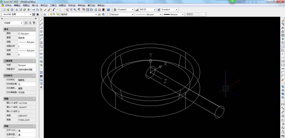This screenshot has height=138, width=285.
Task: Open the 标注(N) menu
Action: [72, 5]
